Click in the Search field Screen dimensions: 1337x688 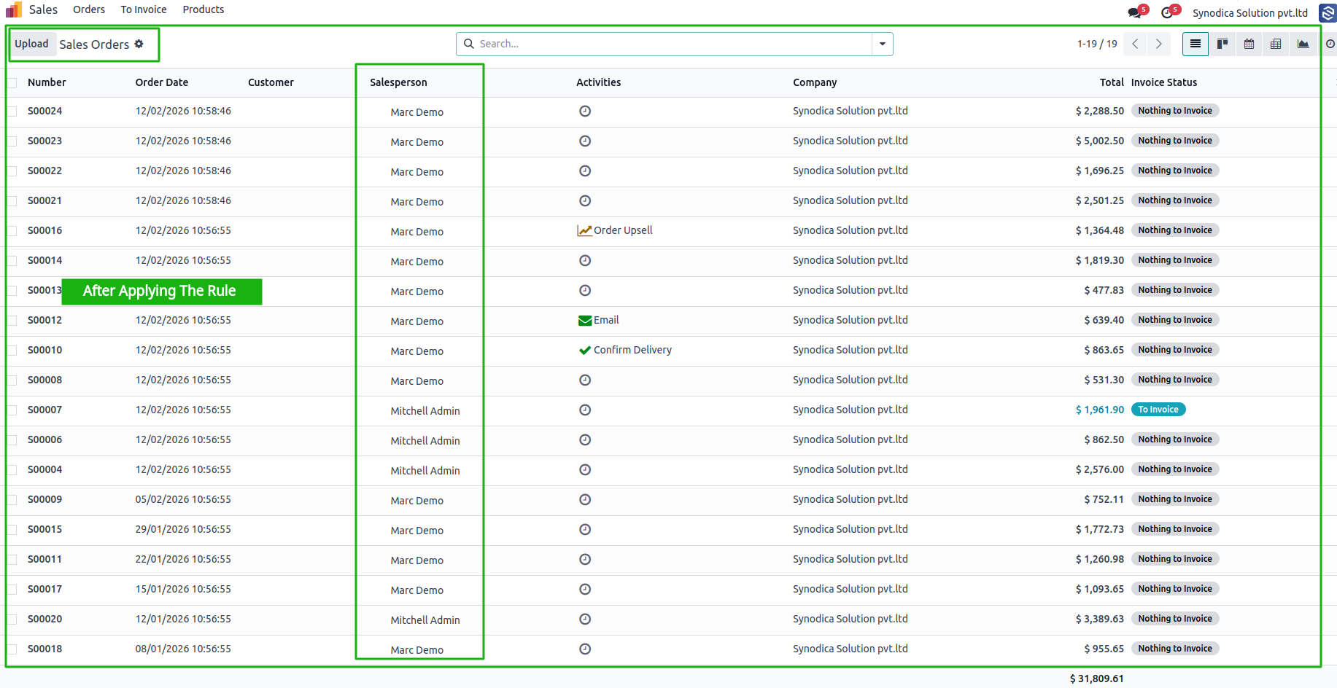pyautogui.click(x=671, y=44)
